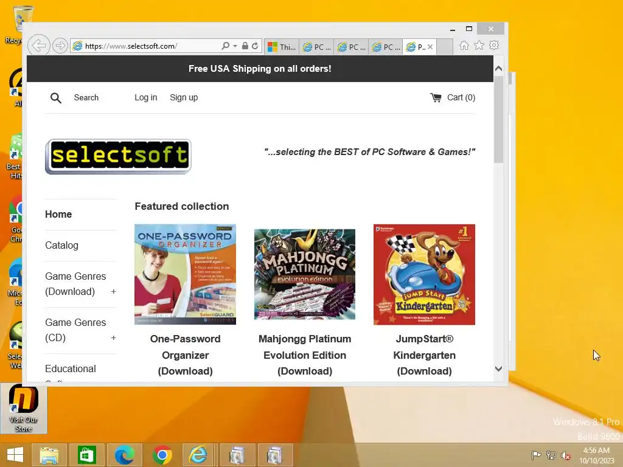Click the security lock icon in address bar

pyautogui.click(x=245, y=46)
